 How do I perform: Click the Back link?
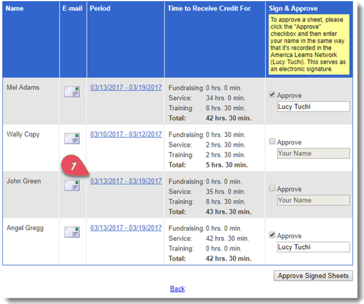(x=177, y=289)
